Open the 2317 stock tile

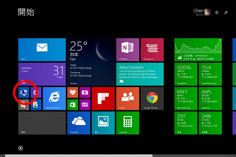point(186,123)
